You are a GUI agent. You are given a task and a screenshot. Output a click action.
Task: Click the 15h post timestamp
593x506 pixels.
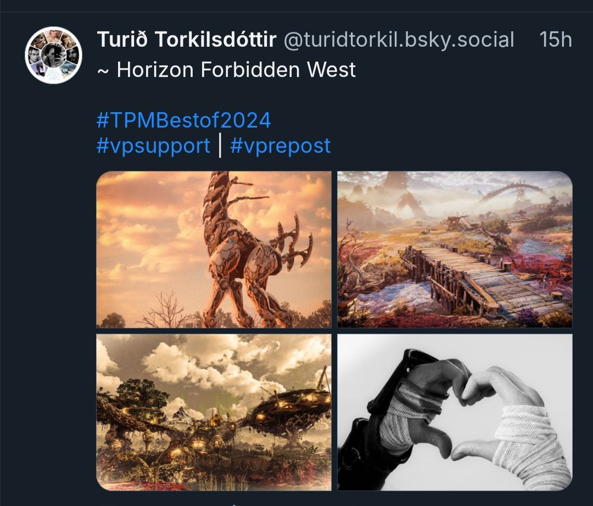click(x=555, y=39)
